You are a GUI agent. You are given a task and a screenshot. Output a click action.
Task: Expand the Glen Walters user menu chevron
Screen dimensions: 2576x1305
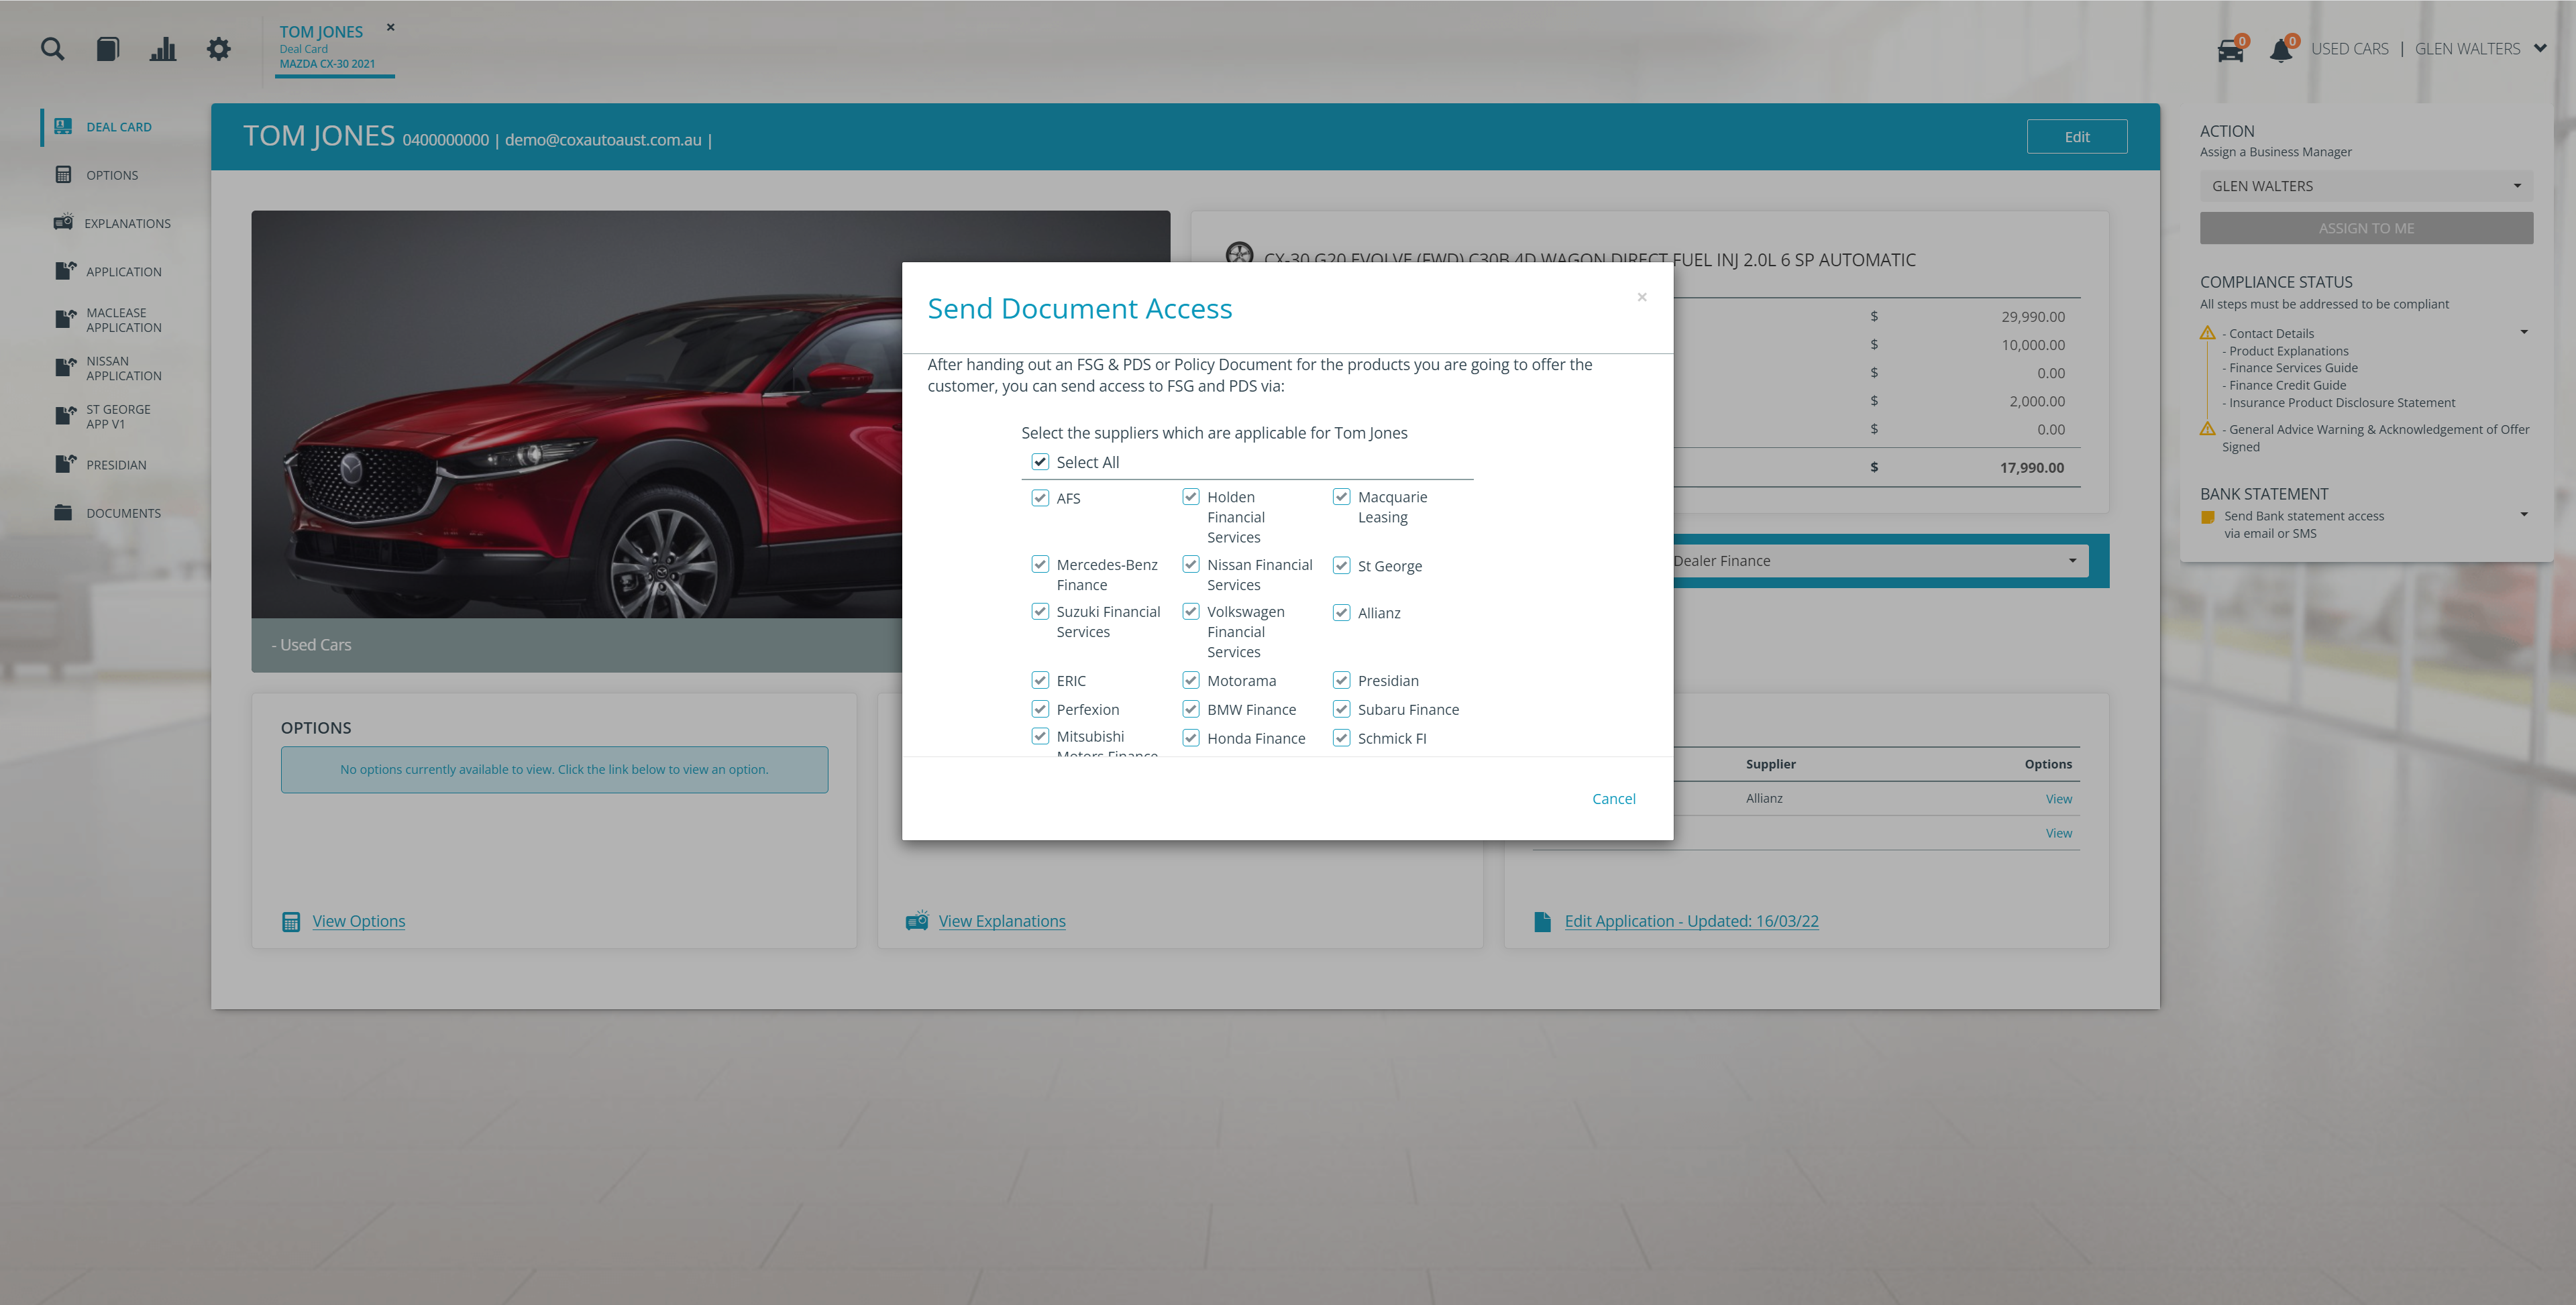point(2540,48)
